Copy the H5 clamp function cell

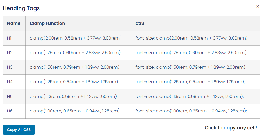coord(78,96)
